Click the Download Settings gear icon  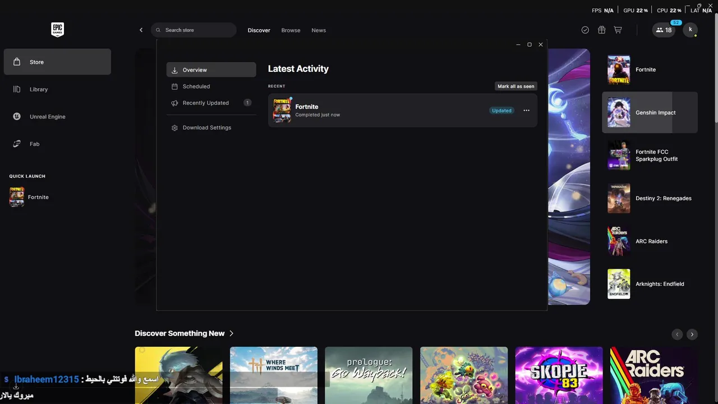coord(174,127)
